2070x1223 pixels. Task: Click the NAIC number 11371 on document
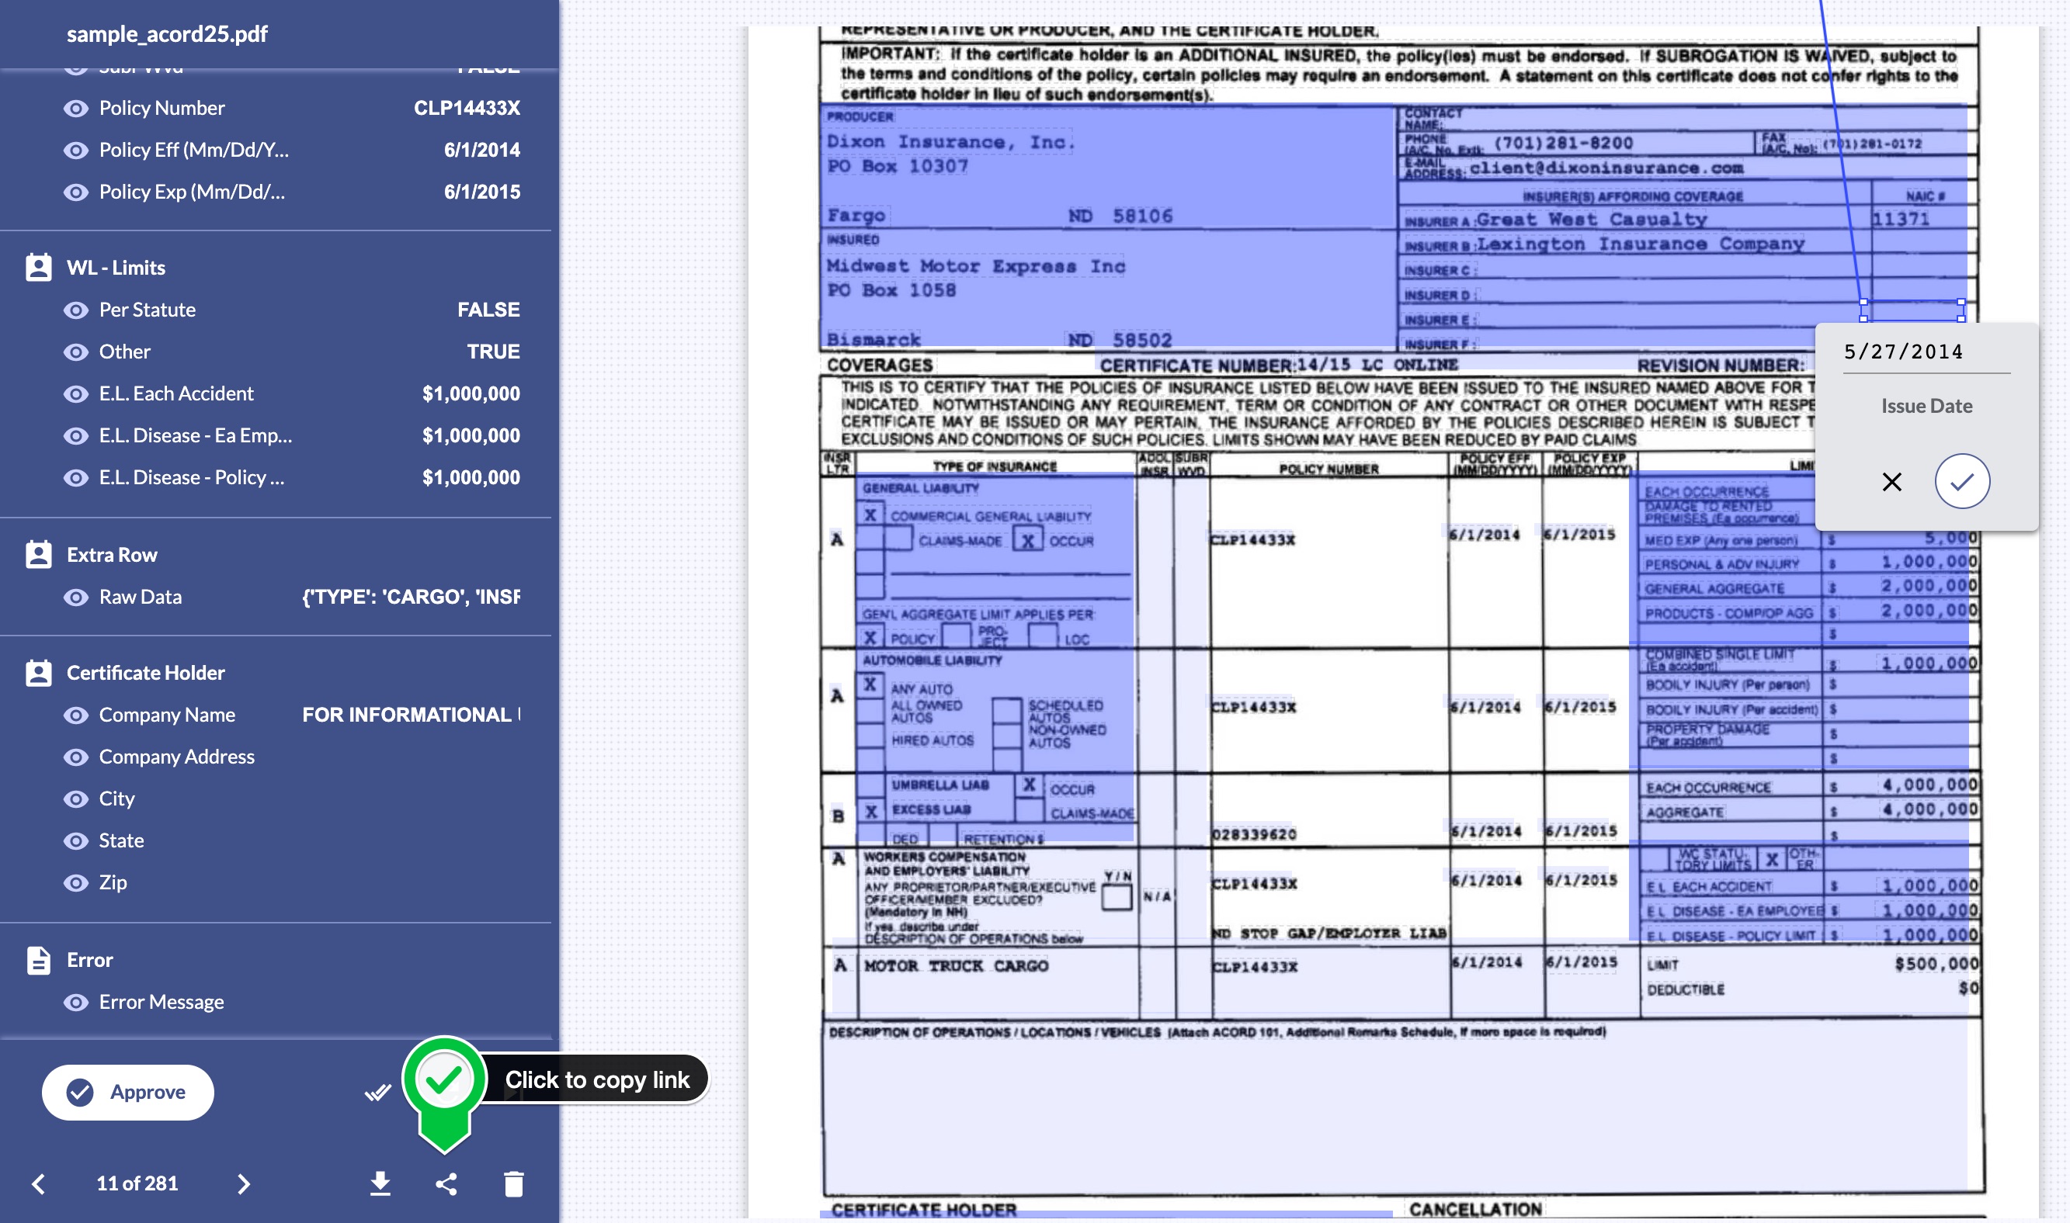click(1900, 220)
